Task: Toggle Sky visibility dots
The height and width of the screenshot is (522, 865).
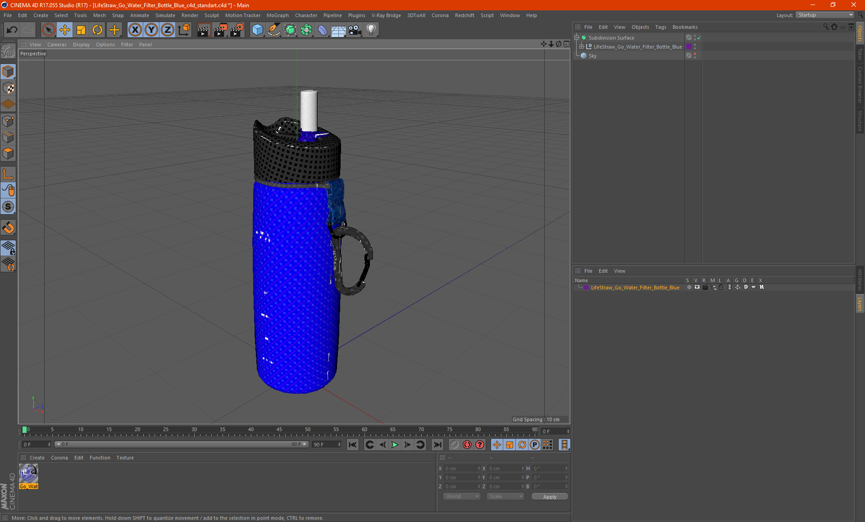Action: (x=695, y=55)
